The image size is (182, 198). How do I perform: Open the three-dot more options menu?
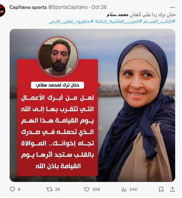pos(172,7)
